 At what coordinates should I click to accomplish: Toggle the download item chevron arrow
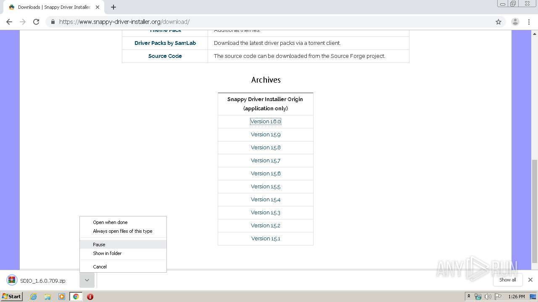pos(87,280)
